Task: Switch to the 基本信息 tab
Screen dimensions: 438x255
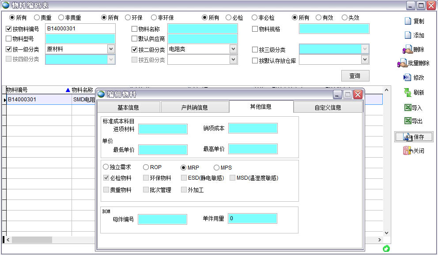Action: (x=130, y=107)
